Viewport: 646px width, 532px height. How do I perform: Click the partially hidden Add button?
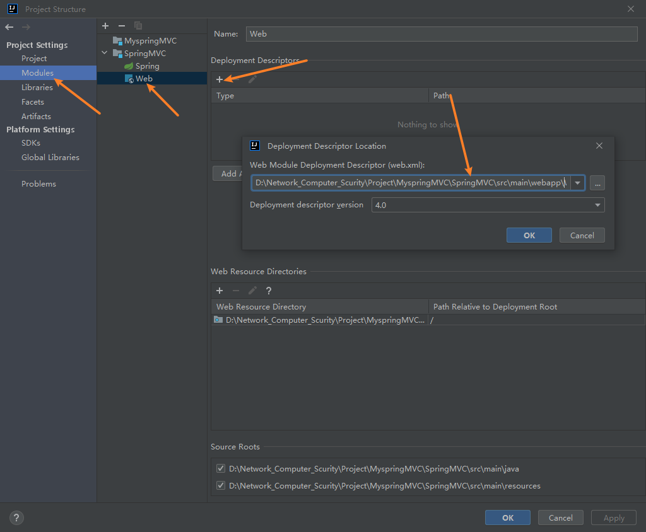point(227,173)
